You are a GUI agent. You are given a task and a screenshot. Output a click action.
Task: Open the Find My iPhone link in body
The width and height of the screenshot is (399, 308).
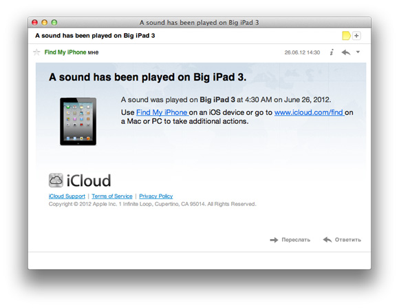coord(162,112)
